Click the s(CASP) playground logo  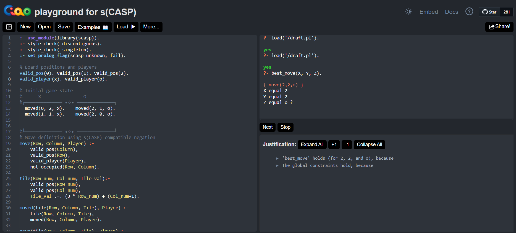point(17,11)
